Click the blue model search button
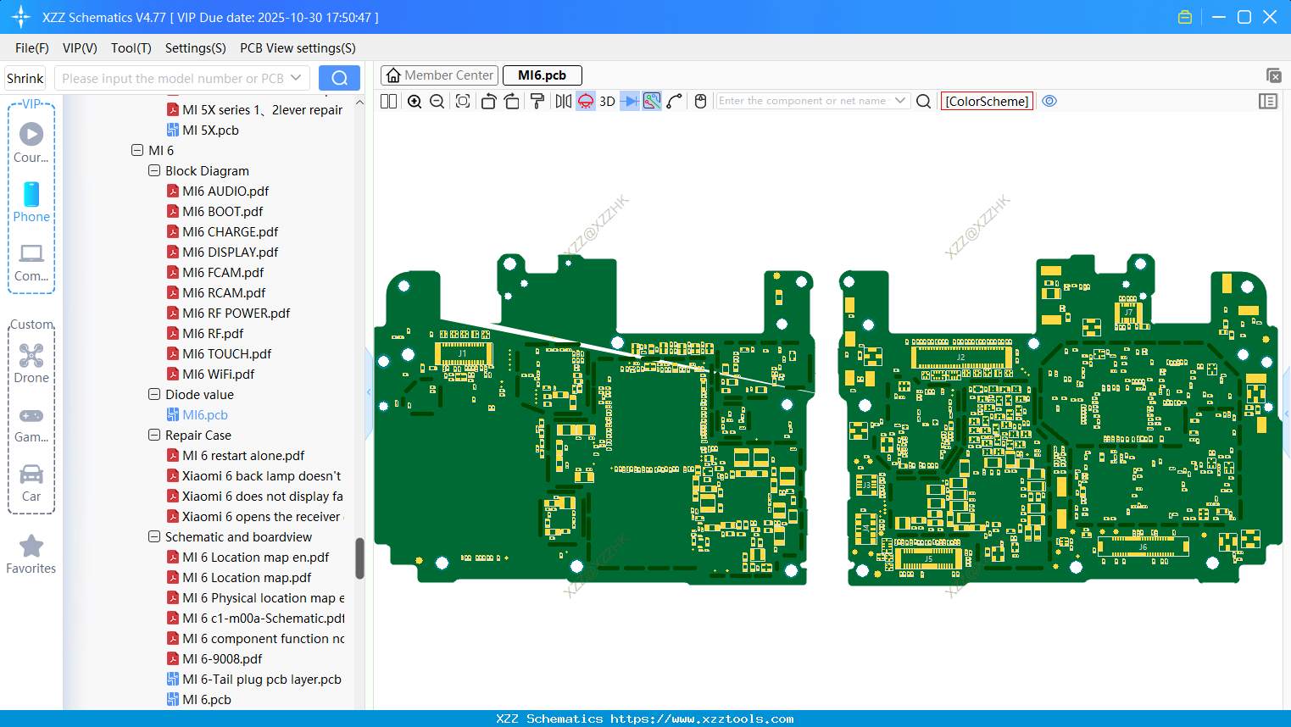Viewport: 1291px width, 727px height. coord(339,79)
